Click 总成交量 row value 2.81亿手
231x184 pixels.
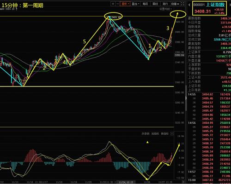[x=225, y=35]
